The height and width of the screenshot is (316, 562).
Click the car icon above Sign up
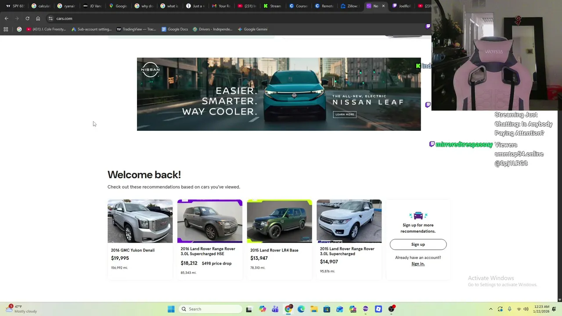pos(418,215)
